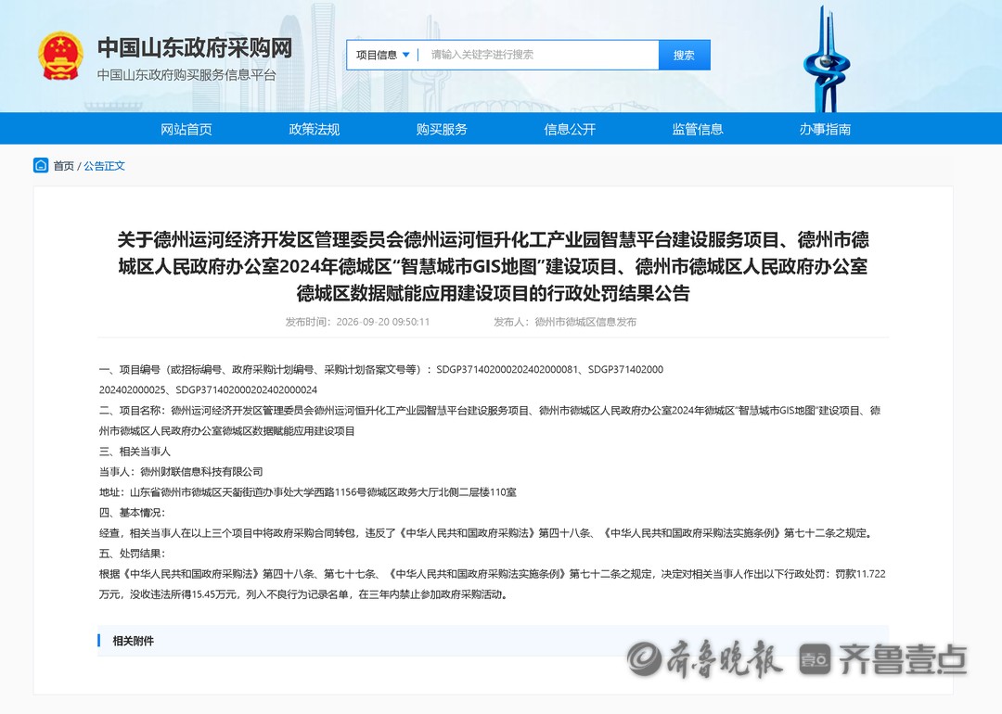This screenshot has width=1002, height=714.
Task: Select the 信息公开 navigation item
Action: coord(570,129)
